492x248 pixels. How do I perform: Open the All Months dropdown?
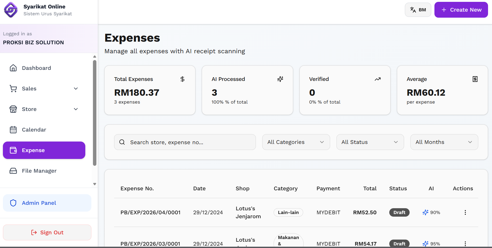pyautogui.click(x=444, y=142)
